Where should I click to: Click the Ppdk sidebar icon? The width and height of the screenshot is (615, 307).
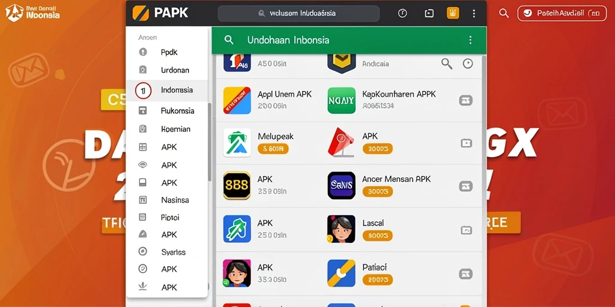coord(143,52)
